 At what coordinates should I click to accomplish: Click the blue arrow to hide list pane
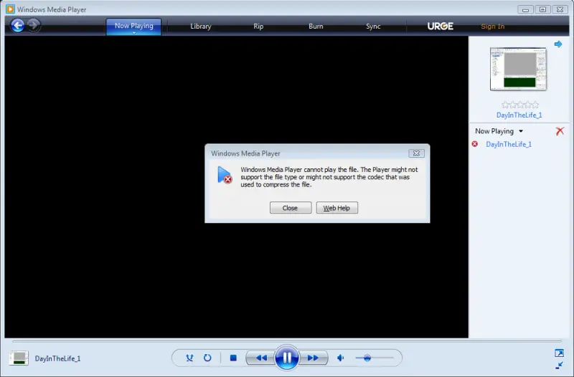pos(558,44)
